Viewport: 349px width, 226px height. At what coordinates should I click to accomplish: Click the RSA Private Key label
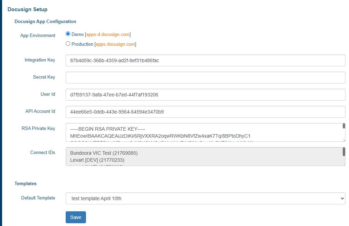tap(38, 128)
